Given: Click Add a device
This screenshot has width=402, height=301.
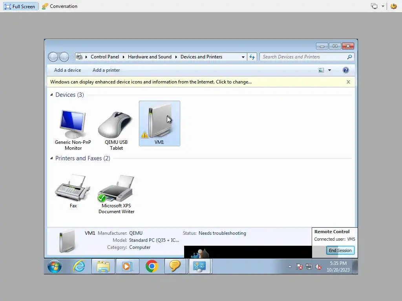Looking at the screenshot, I should [x=68, y=70].
